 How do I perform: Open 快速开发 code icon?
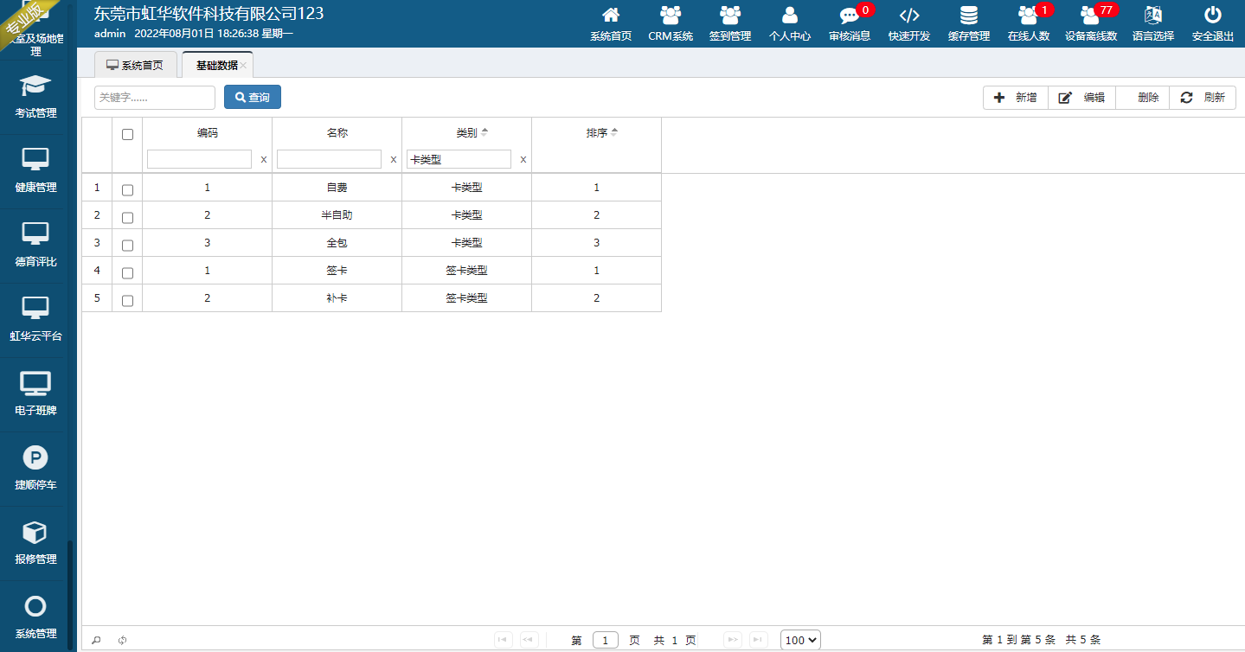click(x=908, y=16)
